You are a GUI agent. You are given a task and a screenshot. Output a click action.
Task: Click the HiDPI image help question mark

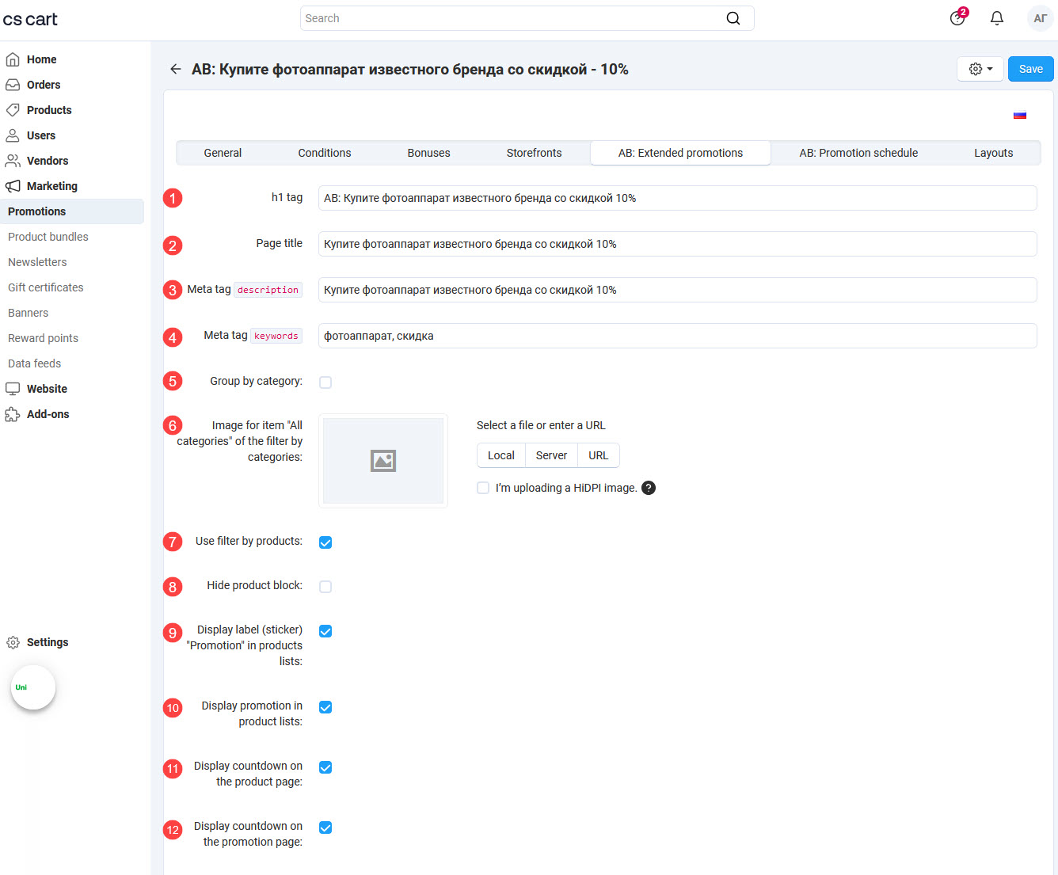click(x=649, y=488)
